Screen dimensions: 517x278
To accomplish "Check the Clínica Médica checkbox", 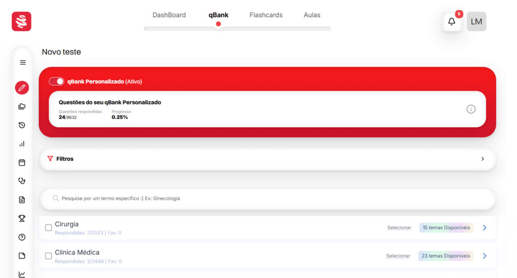I will 48,256.
